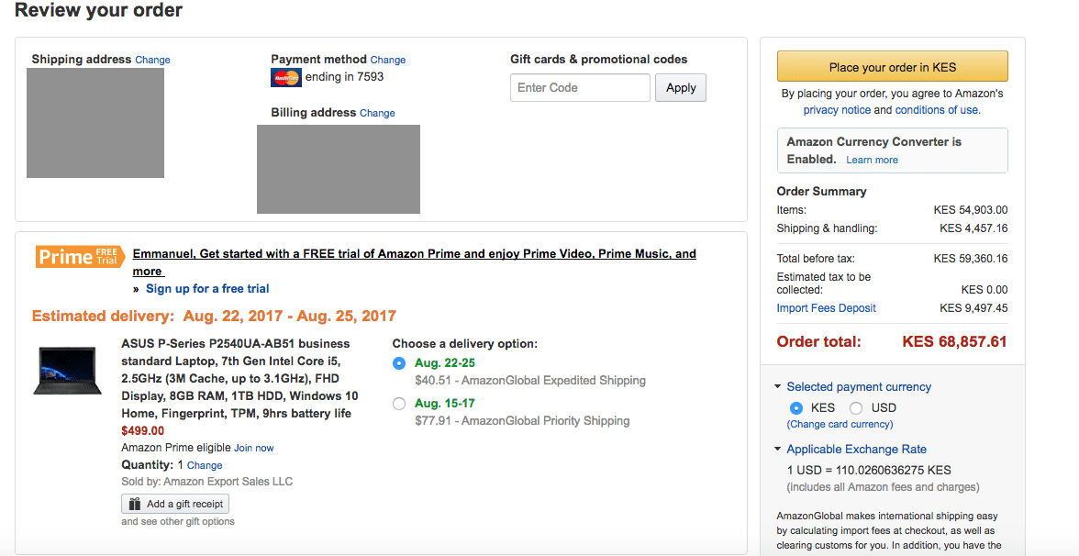Open the Import Fees Deposit details
Image resolution: width=1079 pixels, height=556 pixels.
pyautogui.click(x=826, y=308)
